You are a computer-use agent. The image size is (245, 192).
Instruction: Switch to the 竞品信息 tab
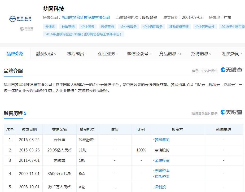tap(170, 54)
